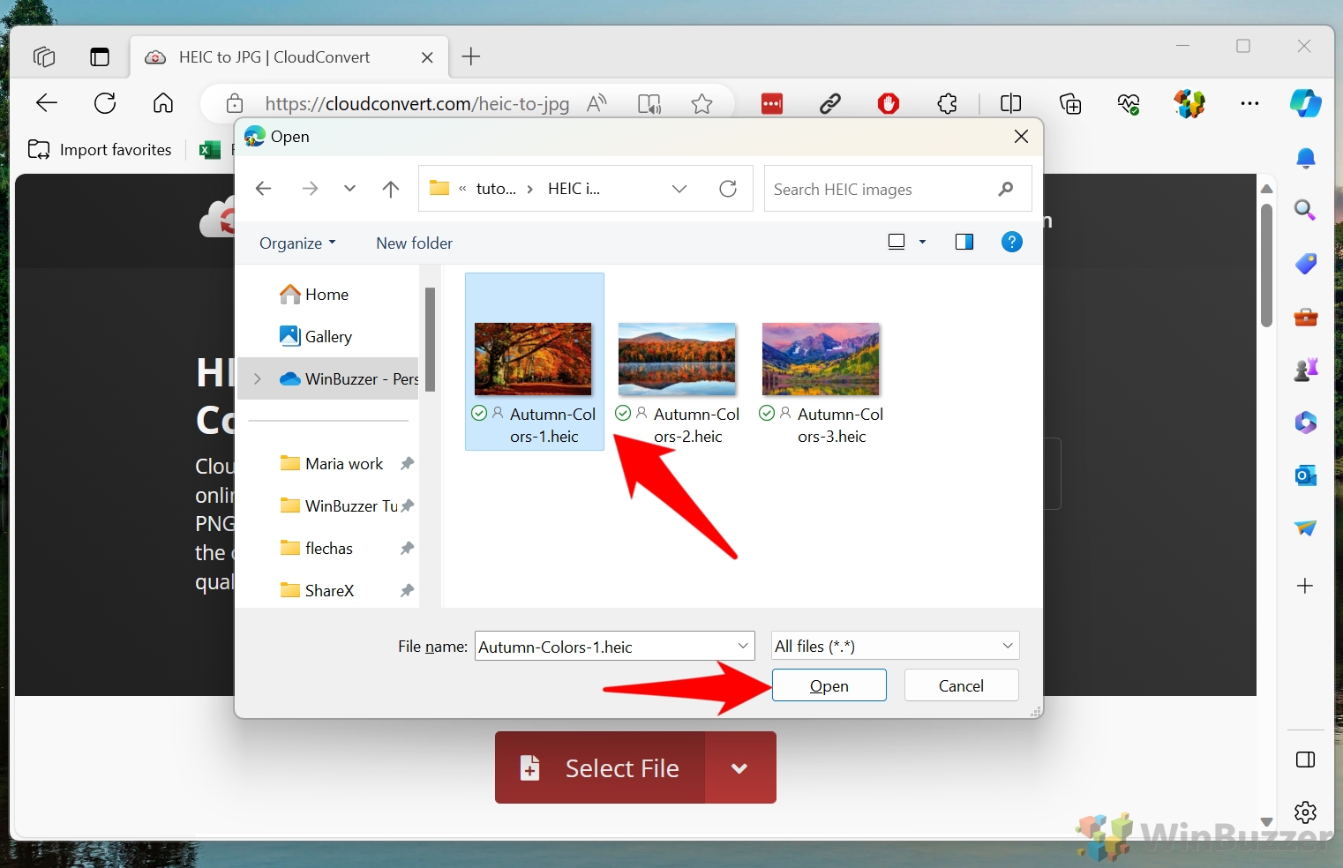Open the Copilot sidebar in Edge

coord(1305,103)
